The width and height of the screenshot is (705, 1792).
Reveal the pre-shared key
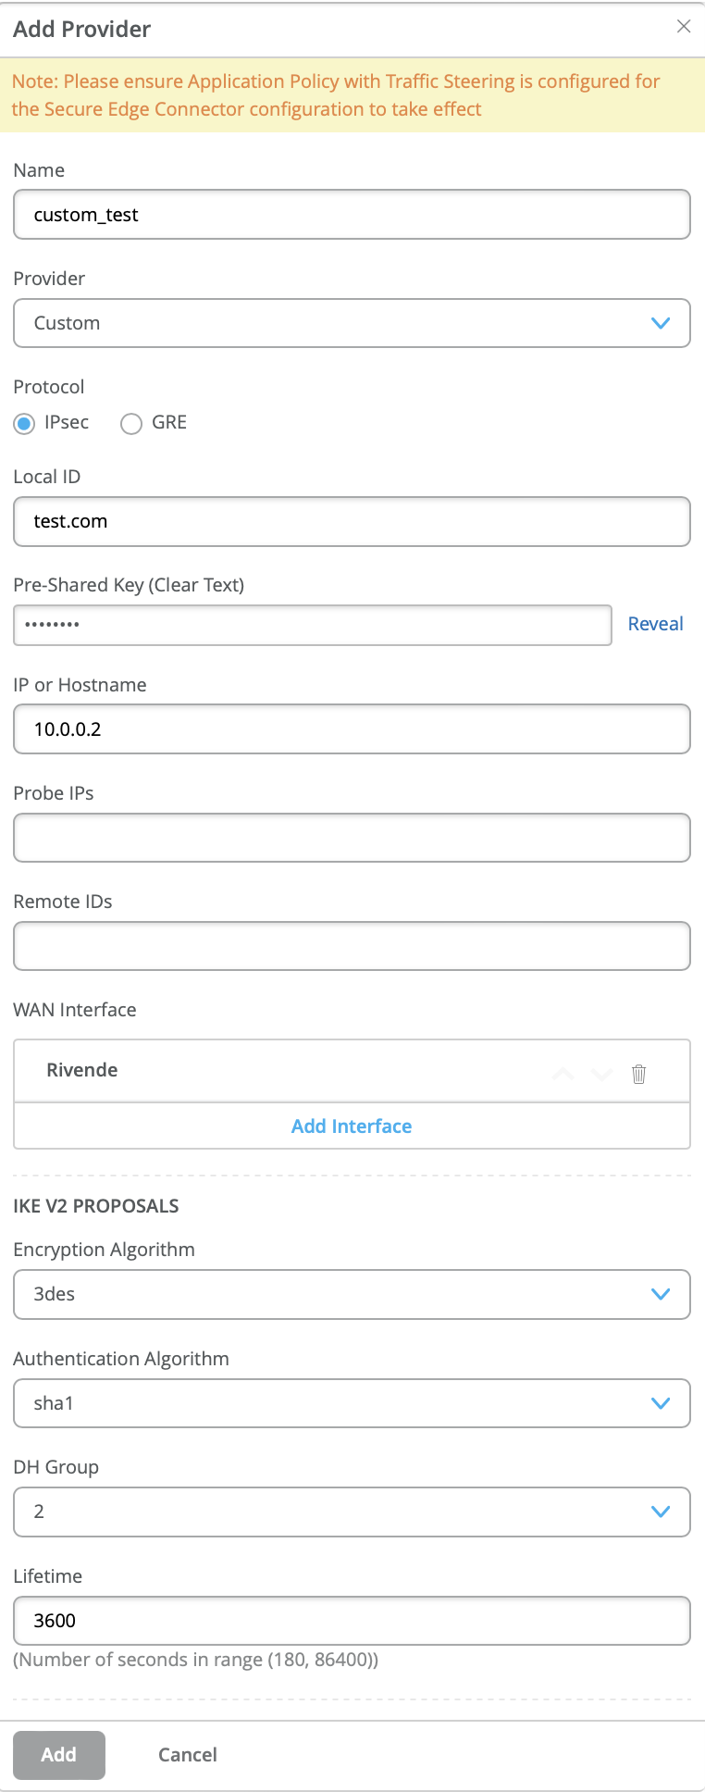(x=655, y=624)
